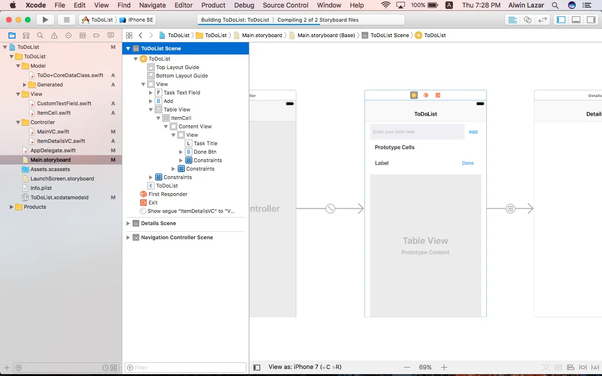Show the Project navigator tab

(12, 35)
